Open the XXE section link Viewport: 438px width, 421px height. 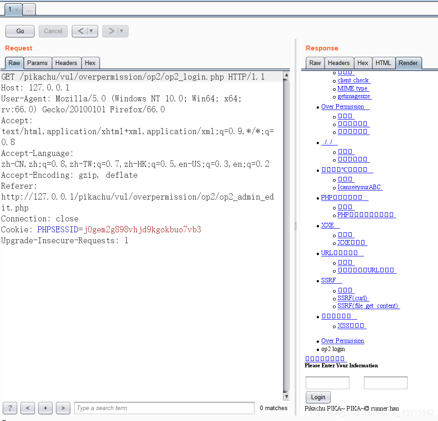point(330,226)
